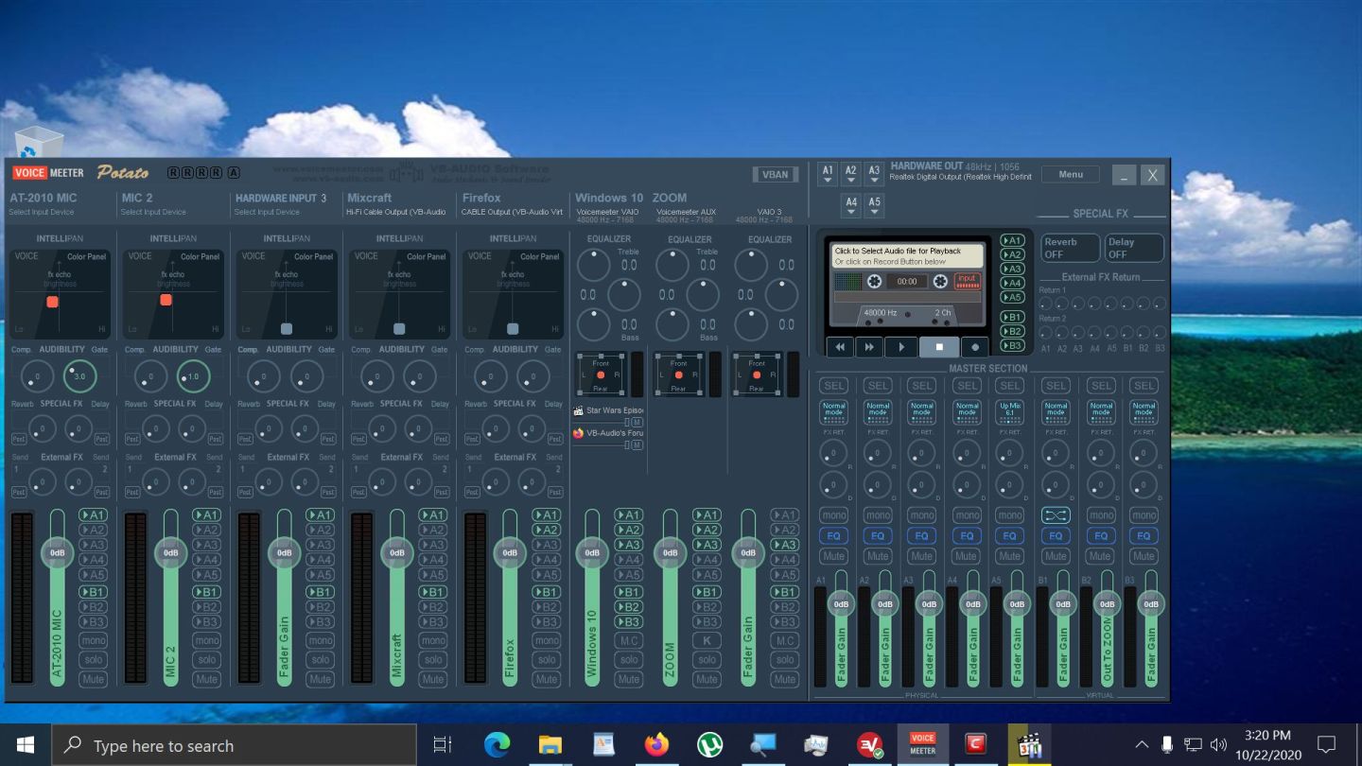Click the Mixcraft strip 0dB fader knob
The image size is (1362, 766).
click(x=397, y=553)
